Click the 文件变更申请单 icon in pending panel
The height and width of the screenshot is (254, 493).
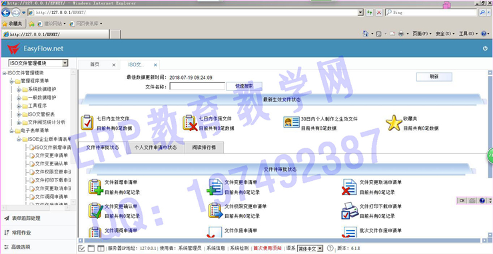pos(215,187)
